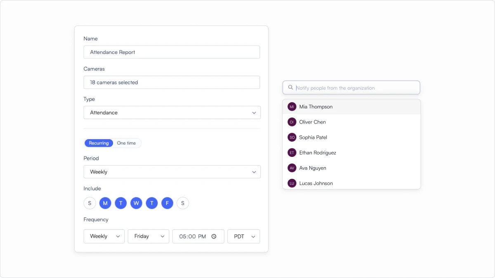Open the Period Weekly dropdown

point(172,172)
